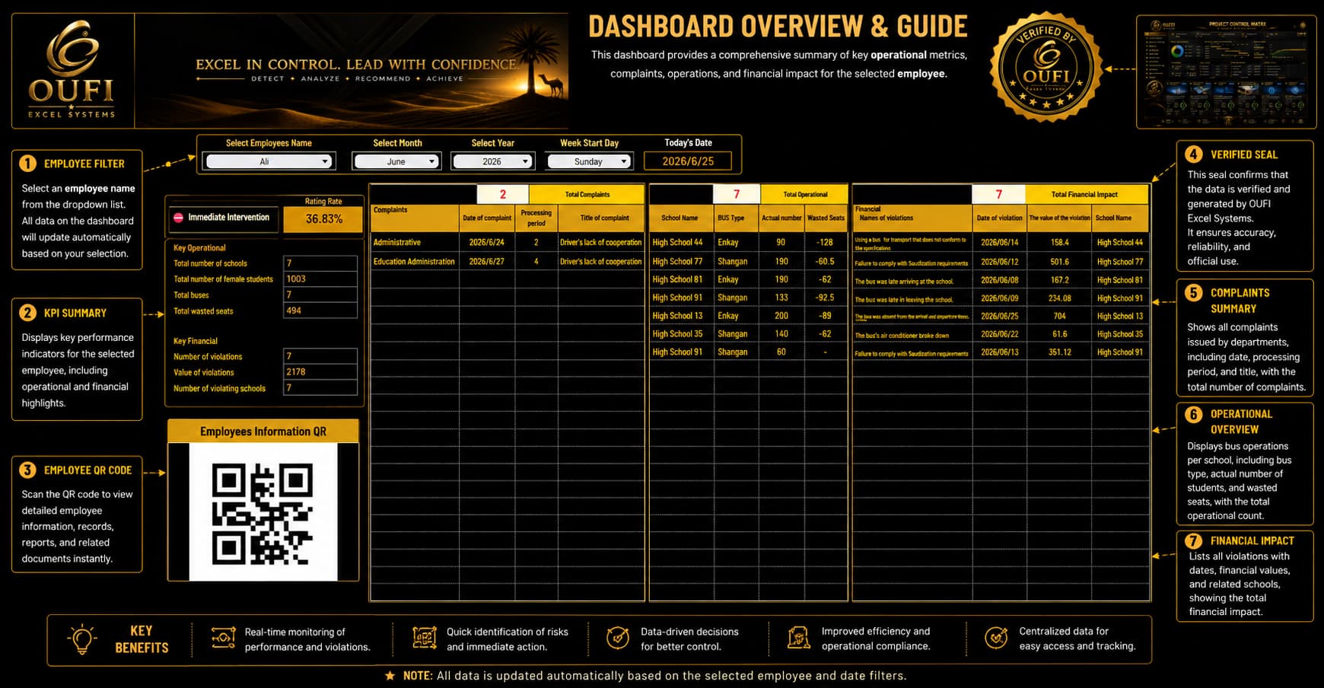Click the Processing period column header

(x=536, y=218)
